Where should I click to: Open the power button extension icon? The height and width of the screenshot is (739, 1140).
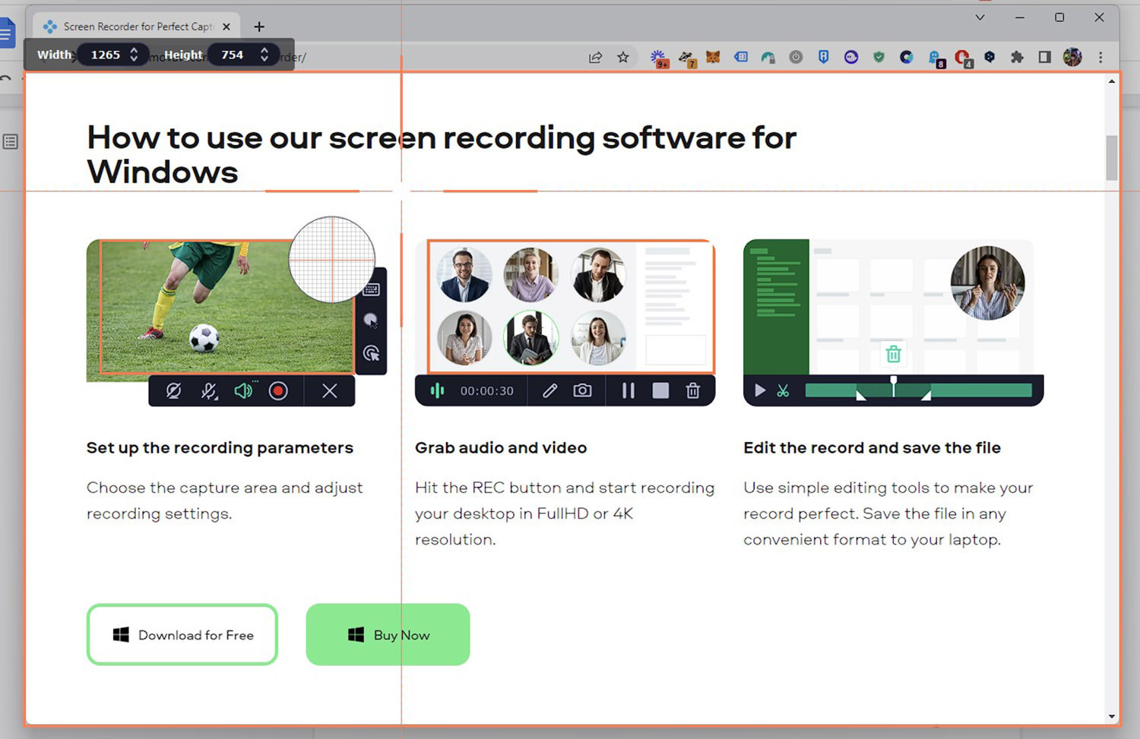[796, 57]
